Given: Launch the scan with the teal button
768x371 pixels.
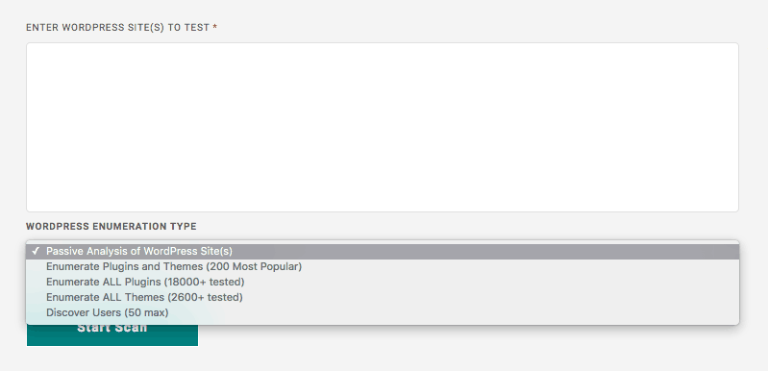Looking at the screenshot, I should pyautogui.click(x=112, y=334).
